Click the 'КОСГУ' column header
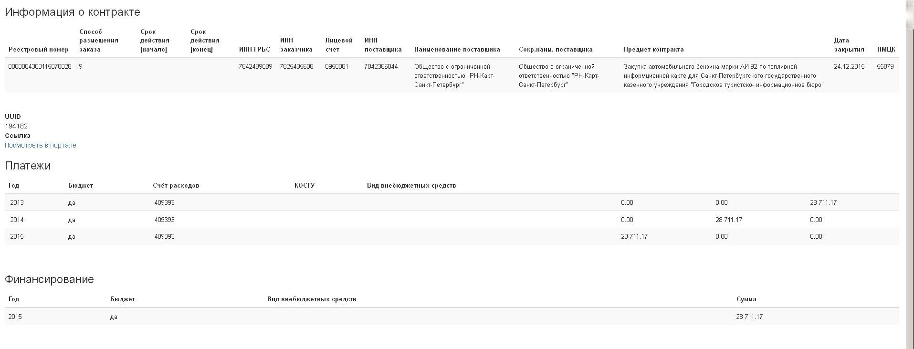Image resolution: width=914 pixels, height=349 pixels. [x=305, y=185]
